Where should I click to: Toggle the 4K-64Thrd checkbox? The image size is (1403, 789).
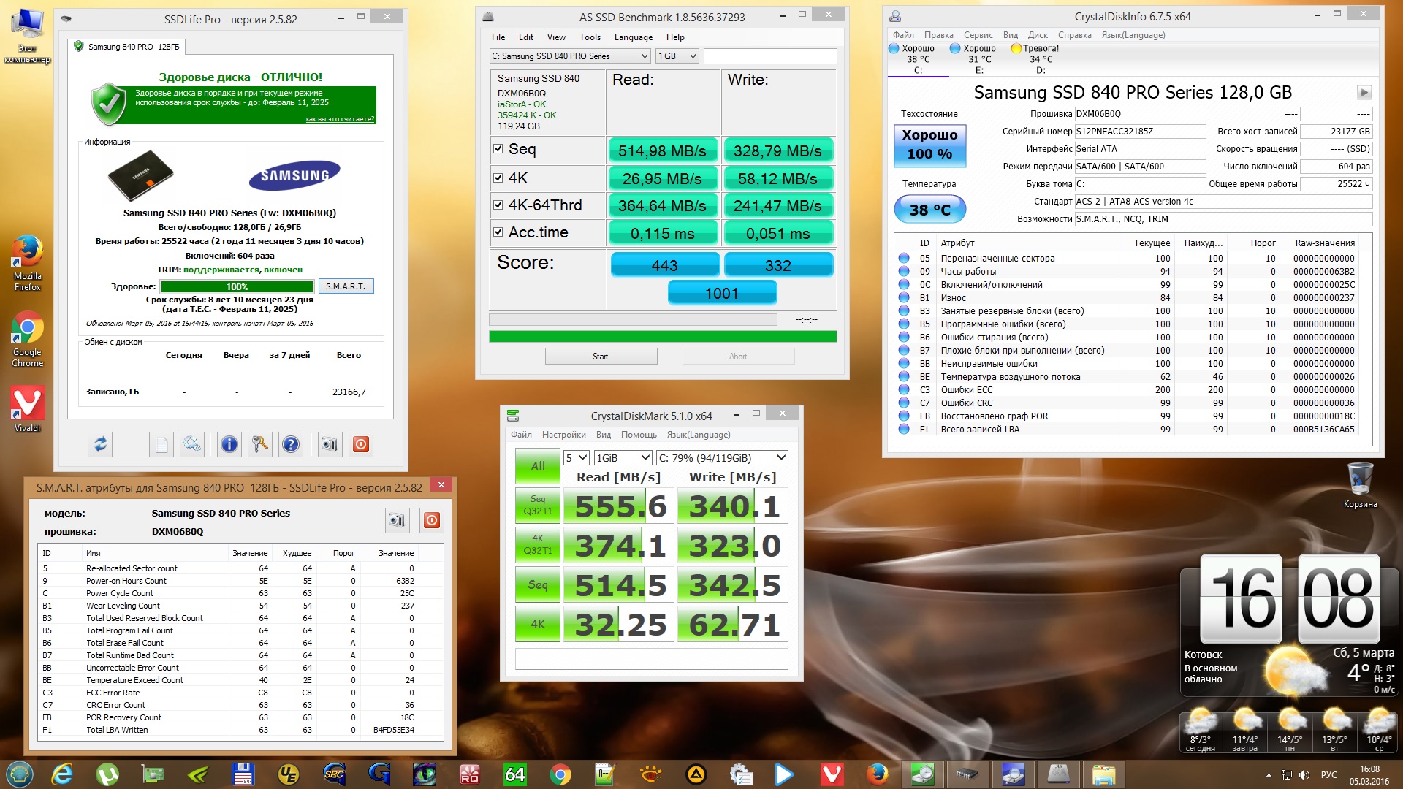tap(498, 205)
